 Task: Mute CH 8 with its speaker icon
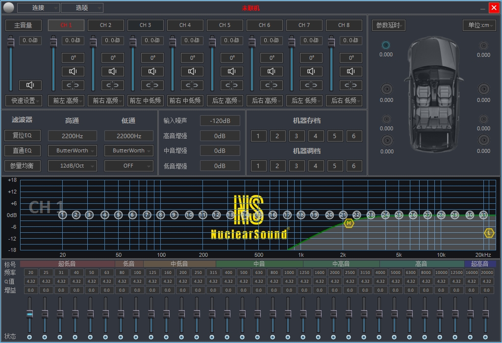tap(351, 72)
